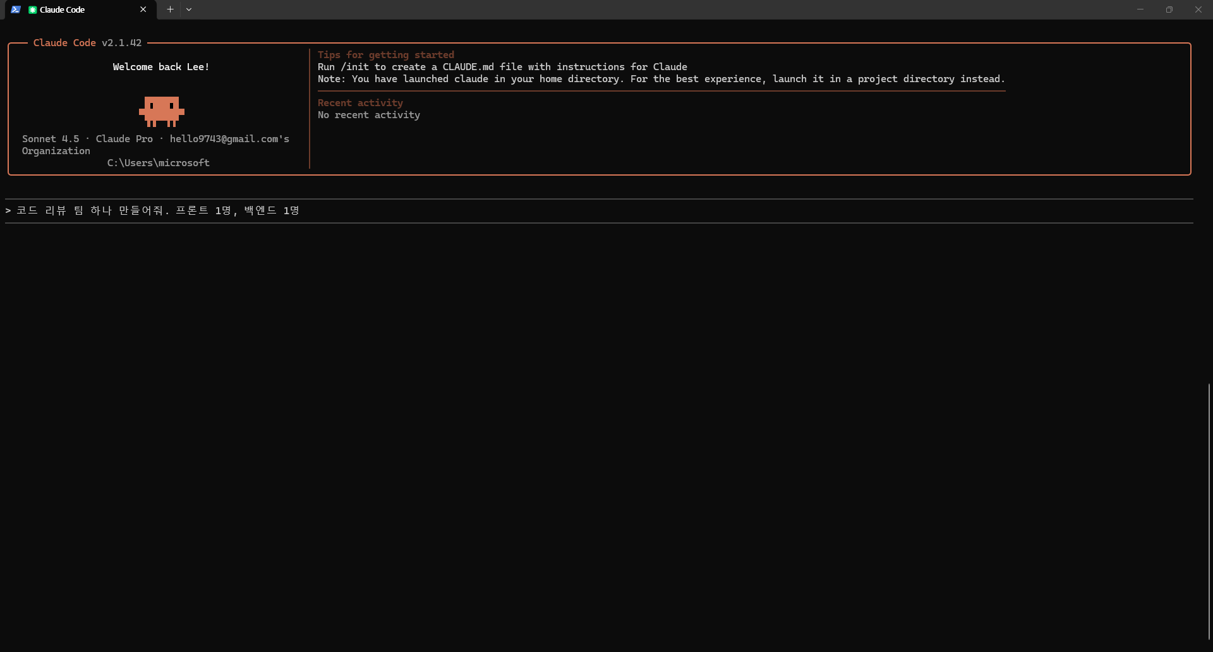Screen dimensions: 1213x652
Task: Click the green Claude Code tab icon
Action: point(33,9)
